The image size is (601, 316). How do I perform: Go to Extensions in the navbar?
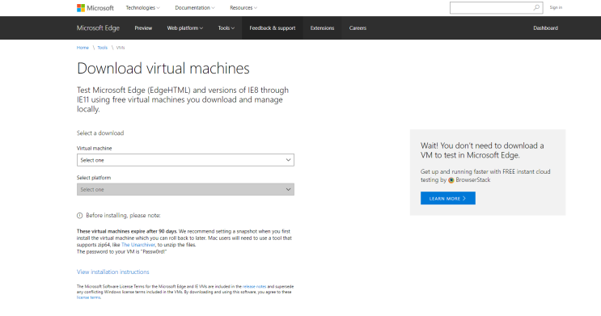[x=322, y=28]
